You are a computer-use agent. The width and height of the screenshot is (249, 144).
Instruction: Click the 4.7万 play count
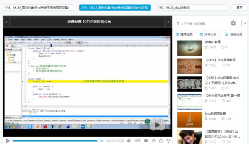click(x=212, y=142)
